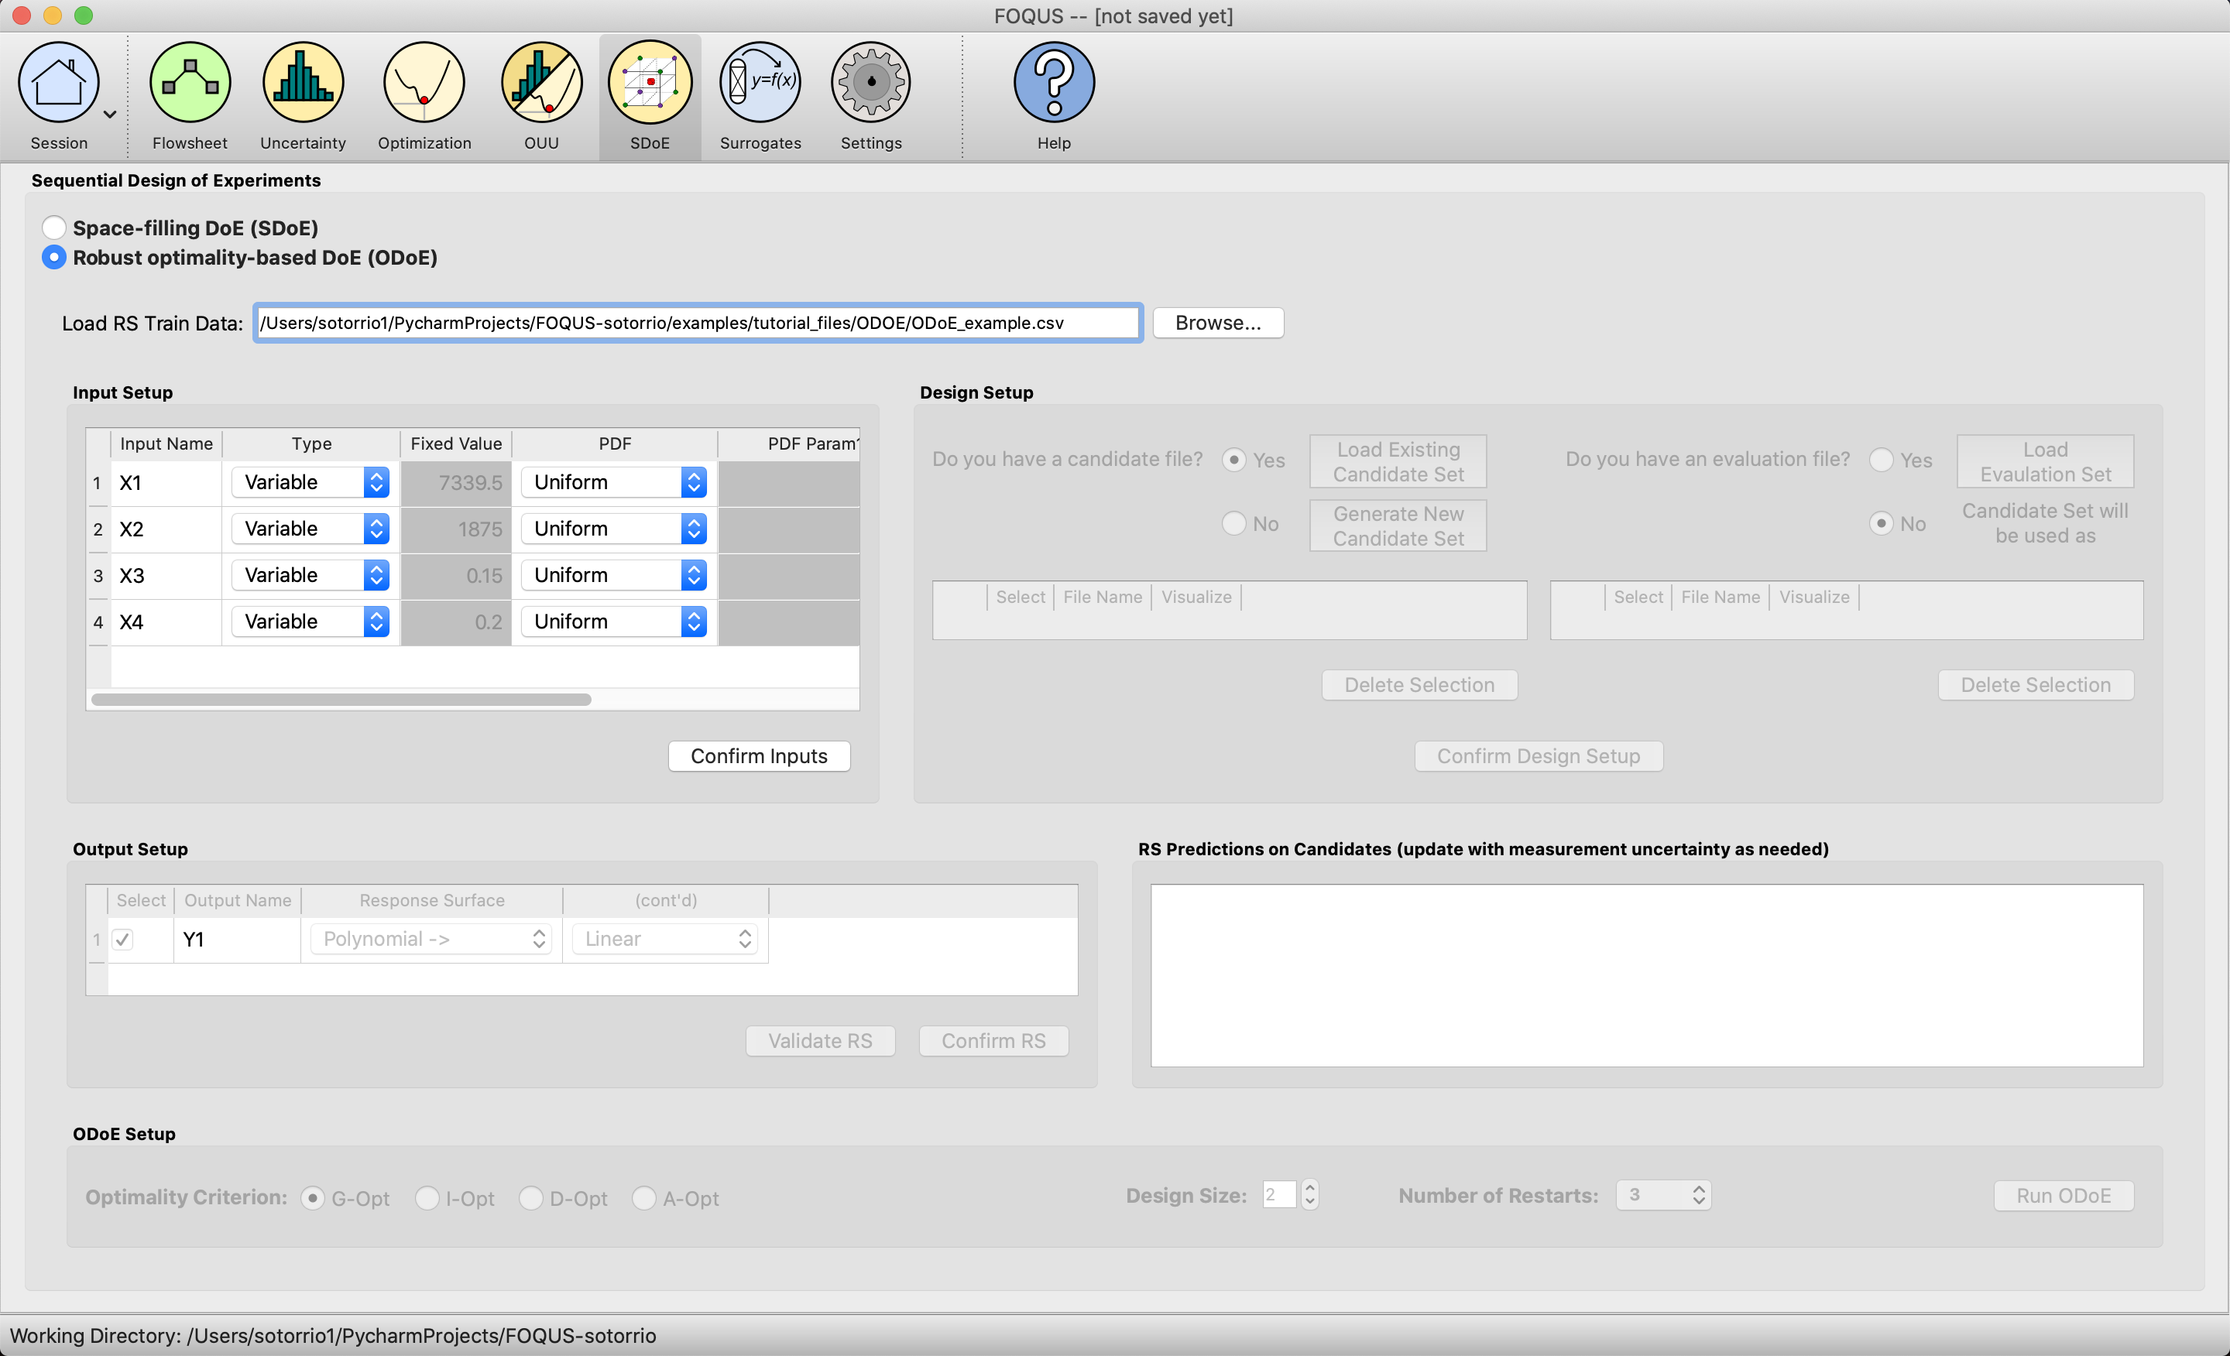This screenshot has height=1356, width=2230.
Task: Select G-Opt optimality criterion
Action: click(x=313, y=1197)
